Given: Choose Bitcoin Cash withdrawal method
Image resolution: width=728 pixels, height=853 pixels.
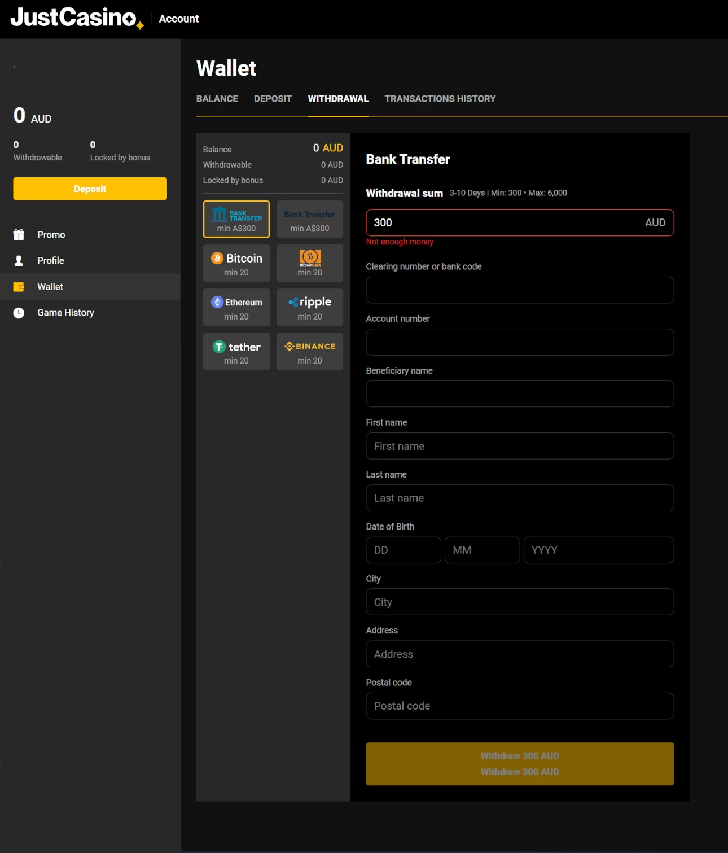Looking at the screenshot, I should pos(310,263).
